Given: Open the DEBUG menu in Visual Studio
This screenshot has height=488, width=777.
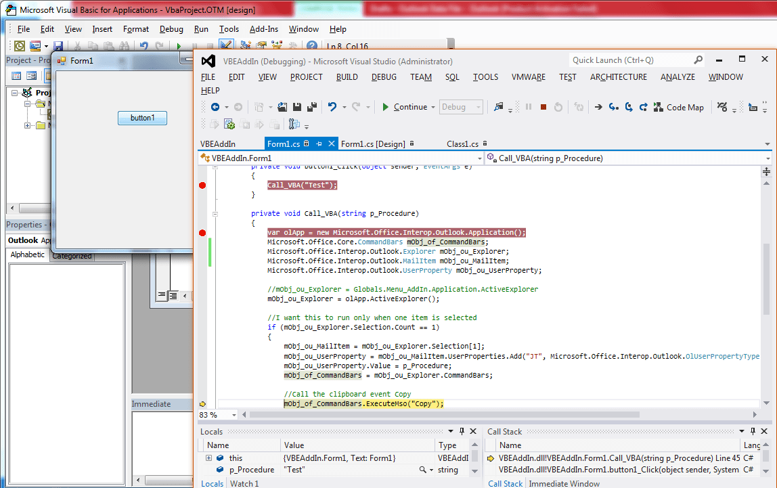Looking at the screenshot, I should pos(384,76).
